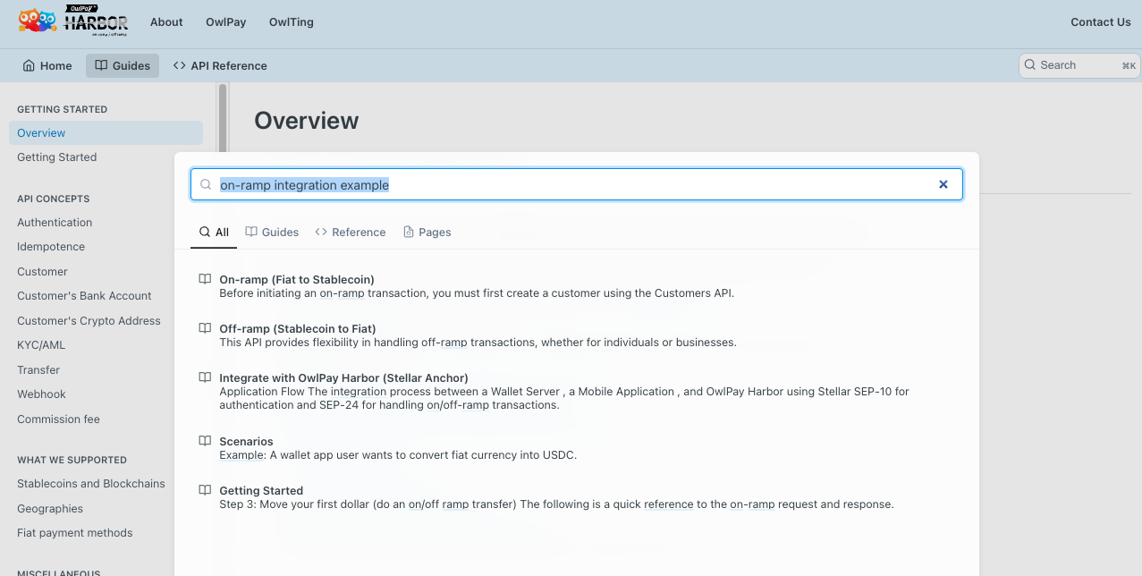Open Commission fee in the sidebar
The height and width of the screenshot is (576, 1142).
(x=58, y=419)
